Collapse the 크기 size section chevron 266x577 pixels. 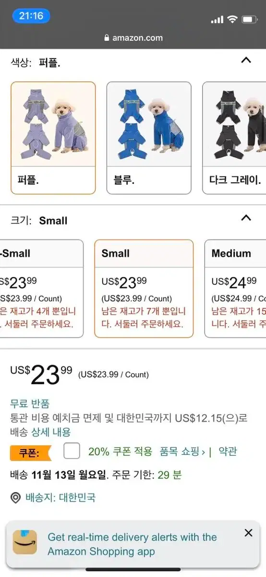[x=246, y=218]
